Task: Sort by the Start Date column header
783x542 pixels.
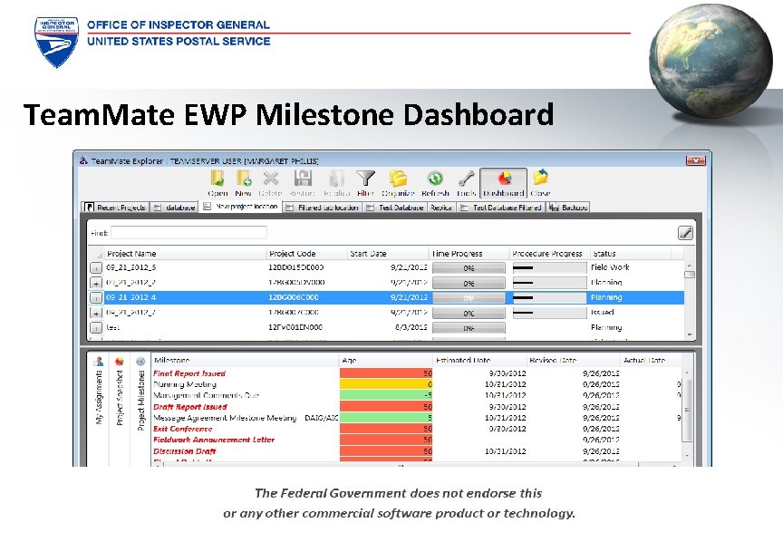Action: tap(388, 253)
